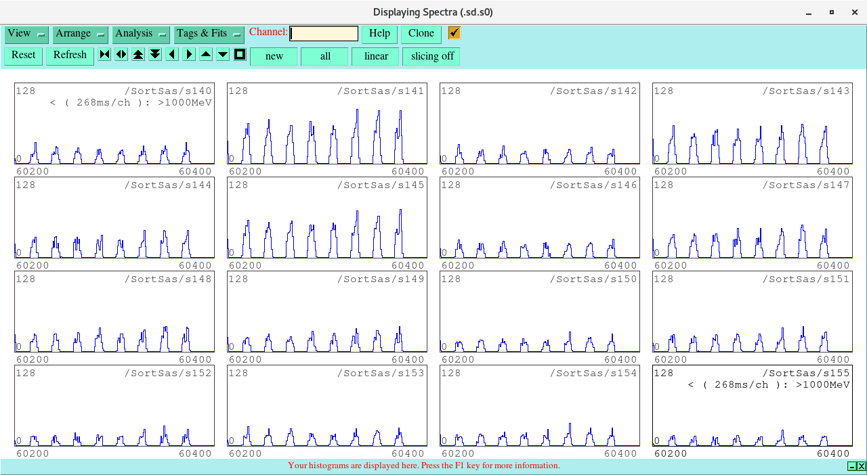Expand the Arrange dropdown menu
This screenshot has width=867, height=475.
(x=81, y=34)
